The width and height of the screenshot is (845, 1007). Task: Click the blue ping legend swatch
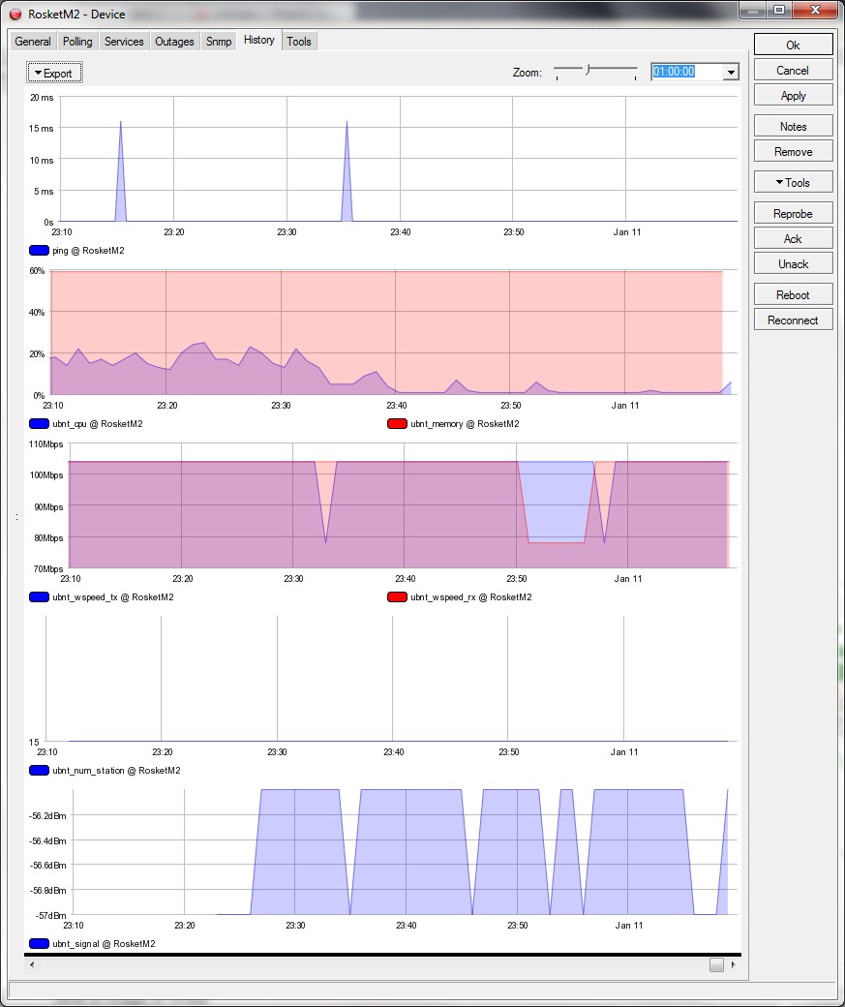(x=39, y=250)
